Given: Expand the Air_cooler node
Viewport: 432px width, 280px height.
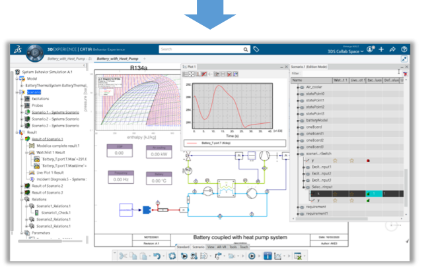Looking at the screenshot, I should click(x=298, y=88).
